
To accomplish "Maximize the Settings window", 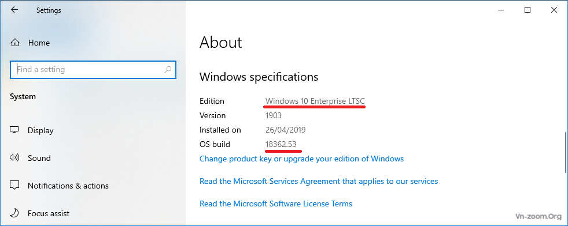I will click(x=528, y=10).
